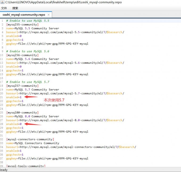Click 'gpgcheck=1' on line 14
The height and width of the screenshot is (172, 181).
[x=15, y=71]
